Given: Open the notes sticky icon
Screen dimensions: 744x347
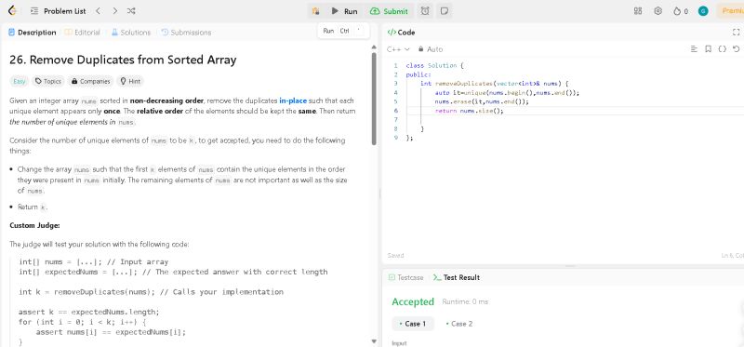Looking at the screenshot, I should 445,11.
